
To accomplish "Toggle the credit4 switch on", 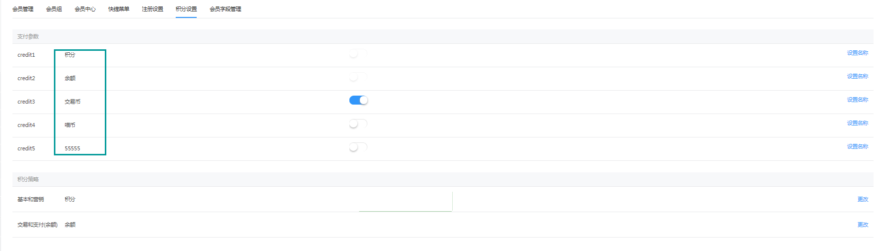I will pos(358,124).
